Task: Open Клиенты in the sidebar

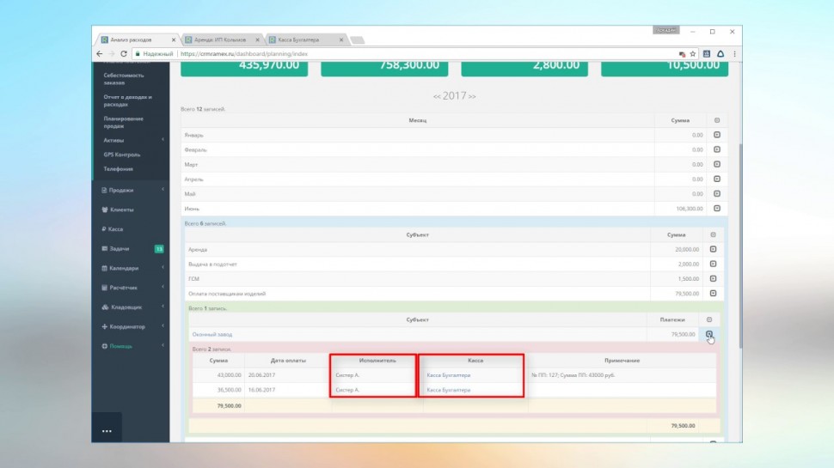Action: [x=120, y=210]
